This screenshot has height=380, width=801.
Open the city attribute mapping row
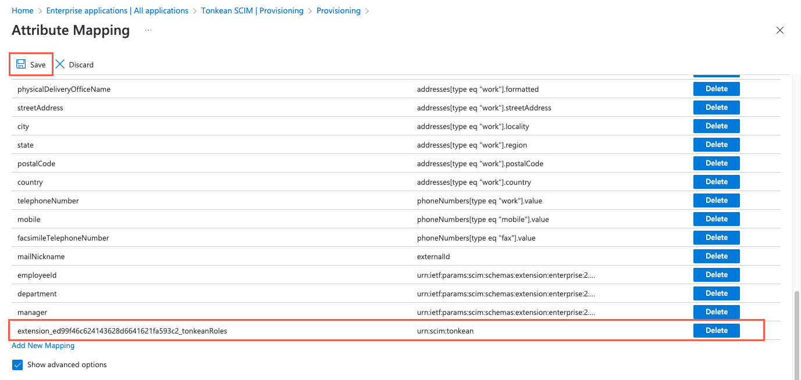coord(233,126)
